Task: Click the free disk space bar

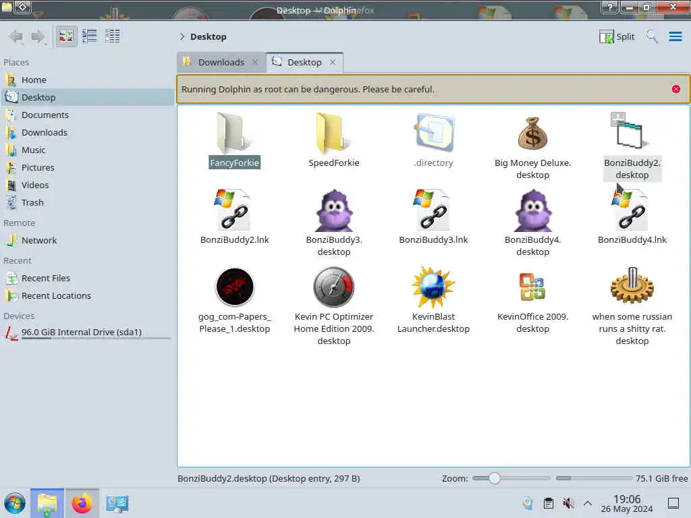Action: [x=594, y=478]
